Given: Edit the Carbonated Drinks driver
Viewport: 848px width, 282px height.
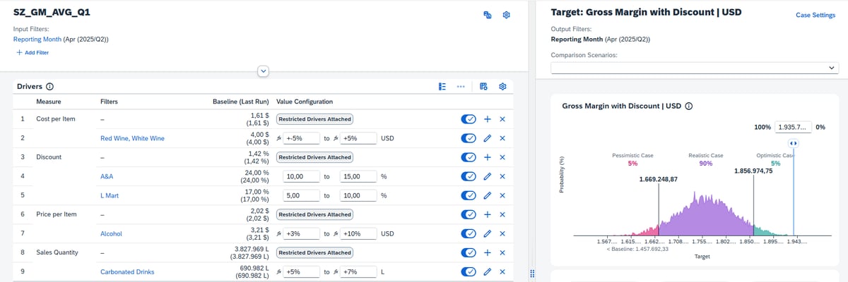Looking at the screenshot, I should tap(488, 271).
